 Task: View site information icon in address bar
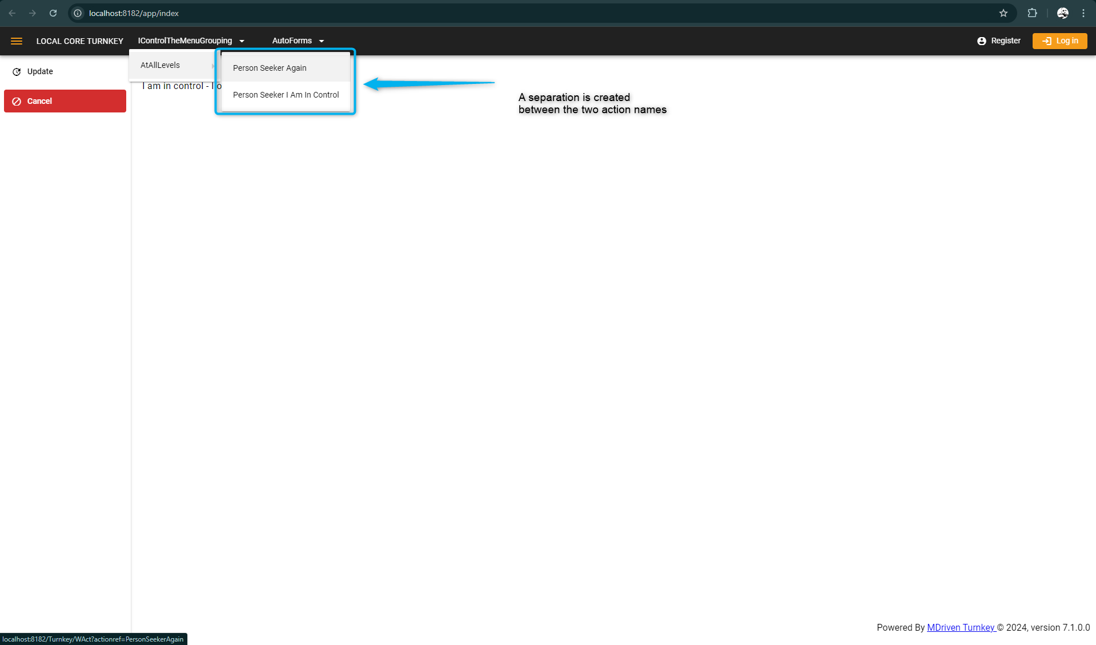[78, 13]
